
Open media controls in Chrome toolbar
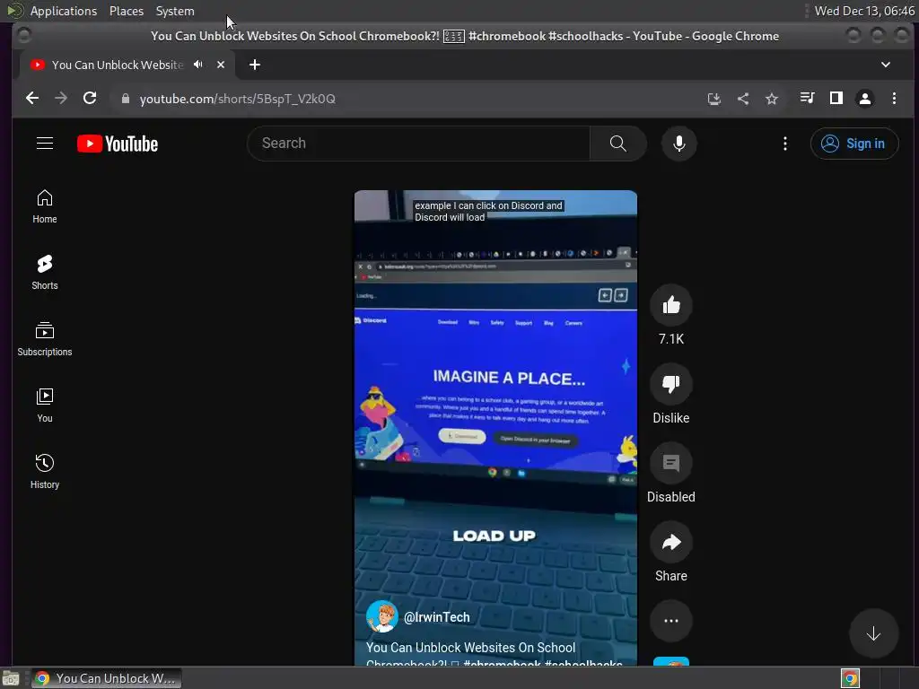(807, 98)
